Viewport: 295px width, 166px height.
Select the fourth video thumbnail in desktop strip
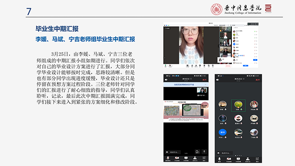[225, 49]
